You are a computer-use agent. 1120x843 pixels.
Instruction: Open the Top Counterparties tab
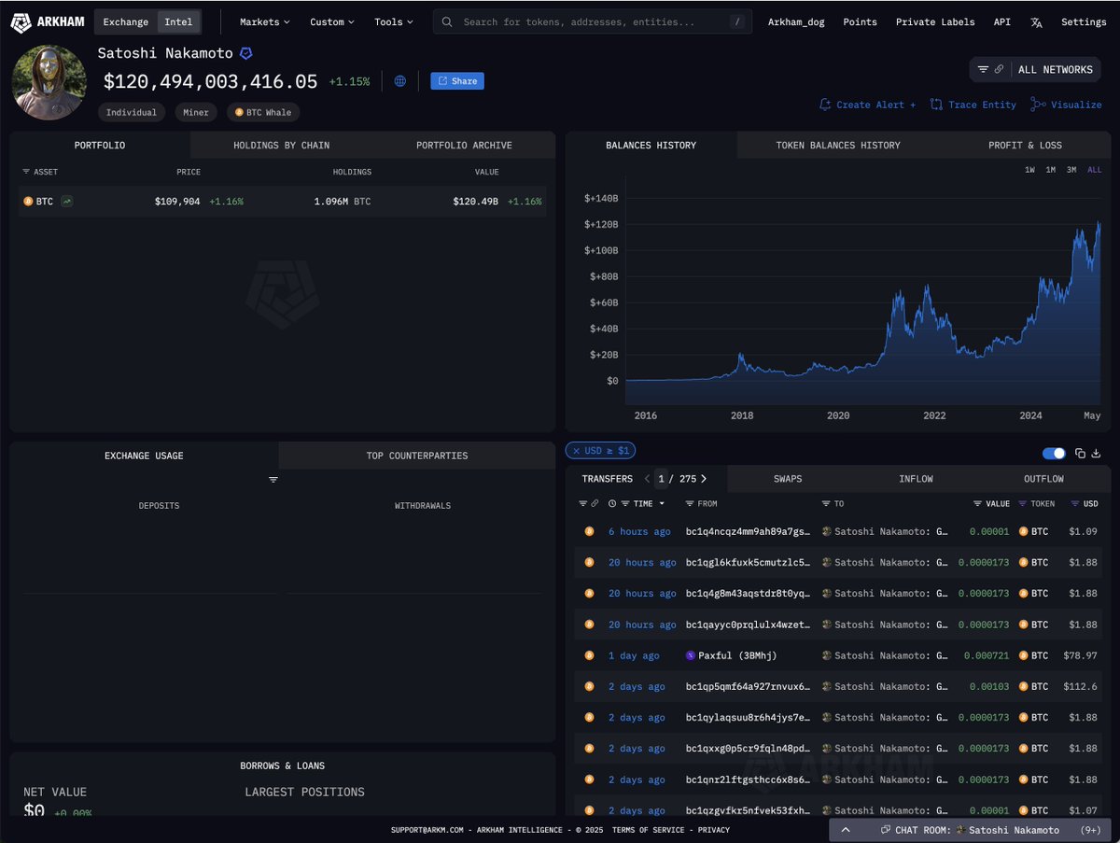pos(417,456)
